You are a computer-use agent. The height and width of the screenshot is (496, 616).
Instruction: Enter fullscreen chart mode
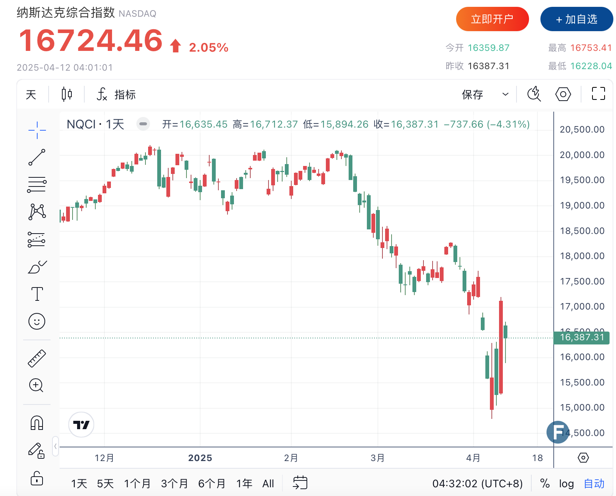(598, 94)
